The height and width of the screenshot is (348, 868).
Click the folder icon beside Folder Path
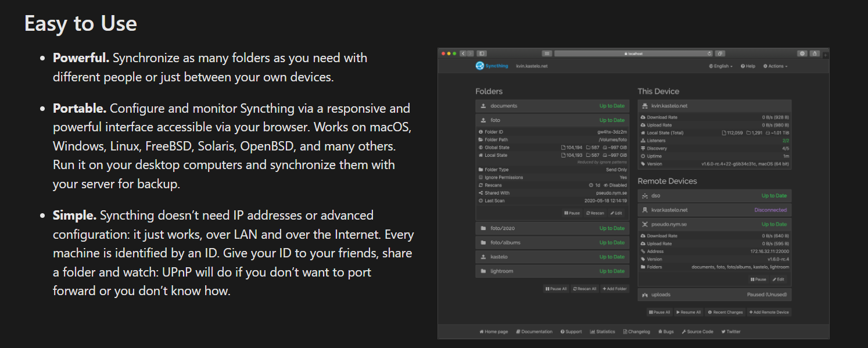[480, 139]
